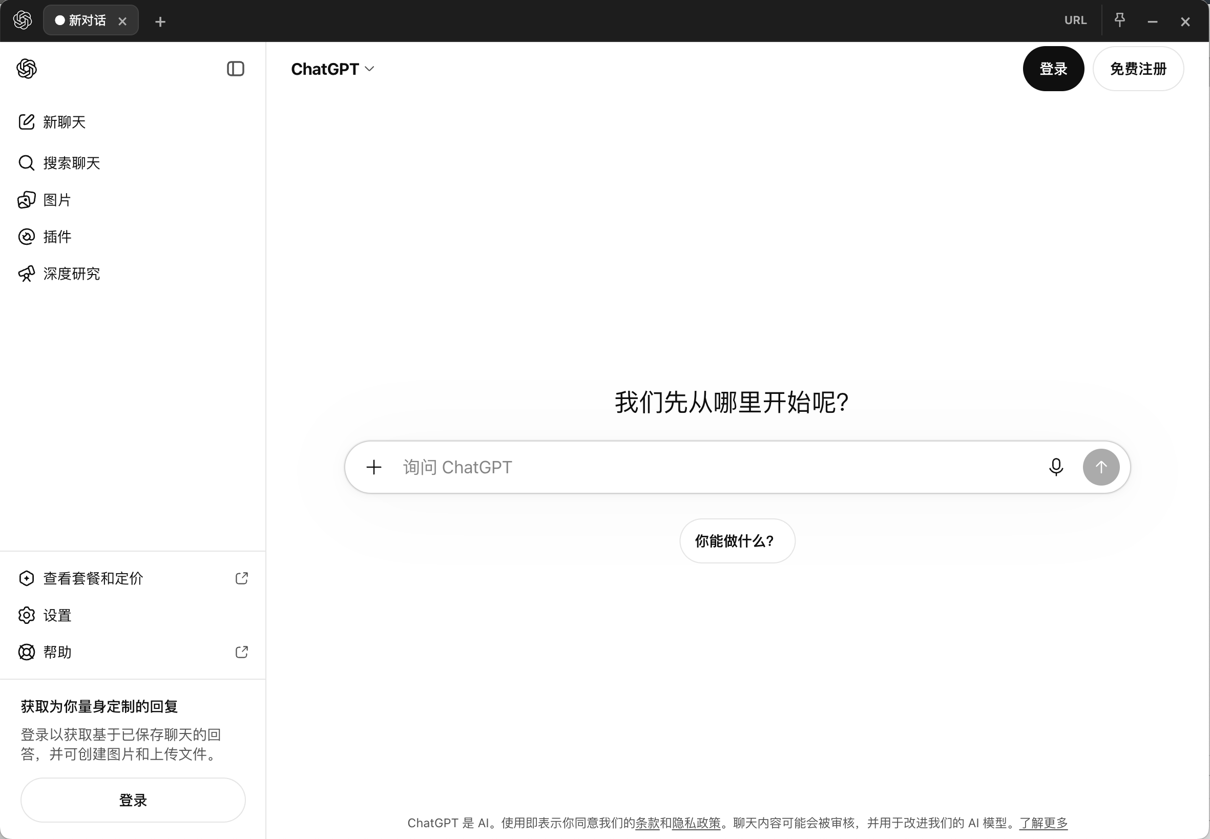Click the Images (图片) icon
1210x839 pixels.
[26, 200]
